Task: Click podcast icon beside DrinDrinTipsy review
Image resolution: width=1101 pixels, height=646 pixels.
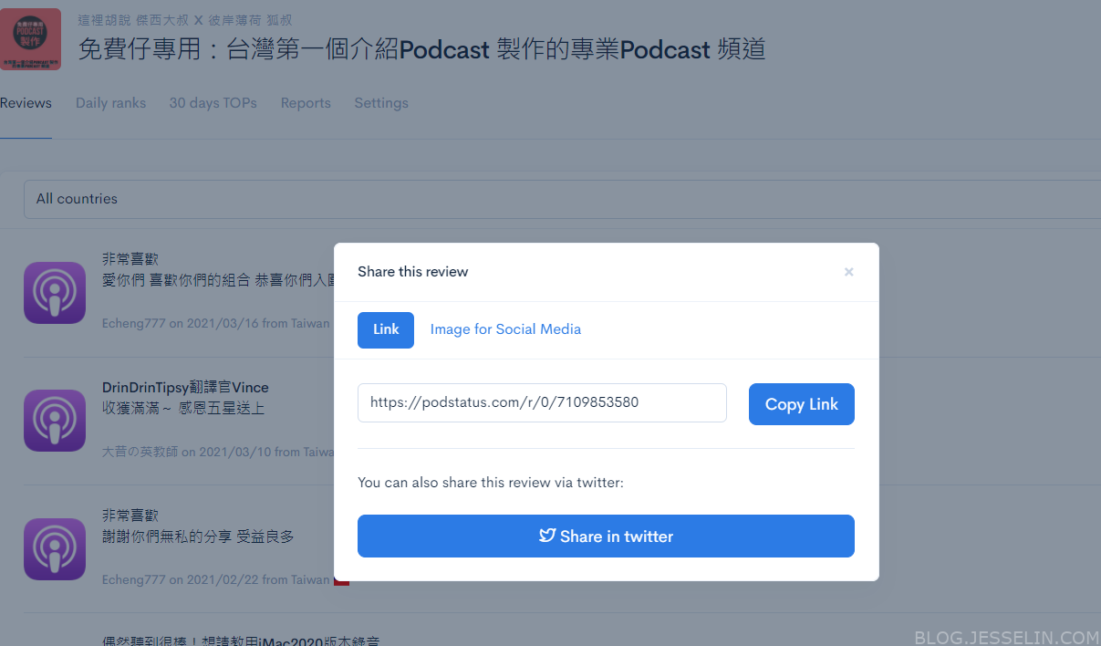Action: click(55, 421)
